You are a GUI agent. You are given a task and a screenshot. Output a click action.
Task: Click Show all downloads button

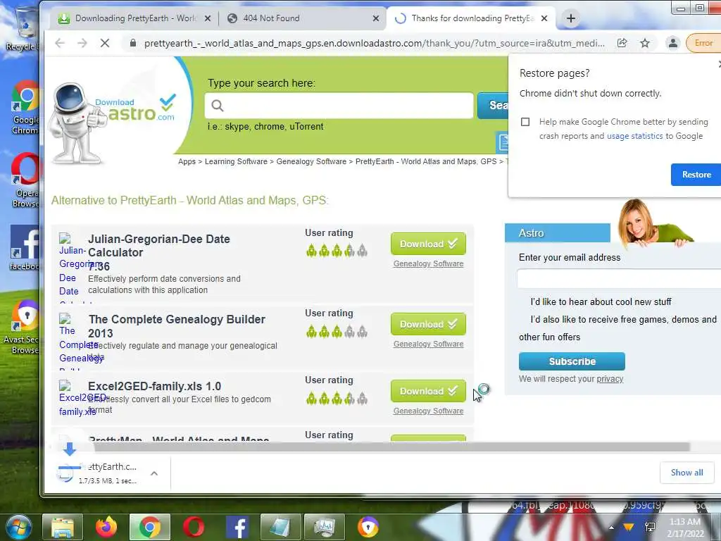pyautogui.click(x=686, y=473)
